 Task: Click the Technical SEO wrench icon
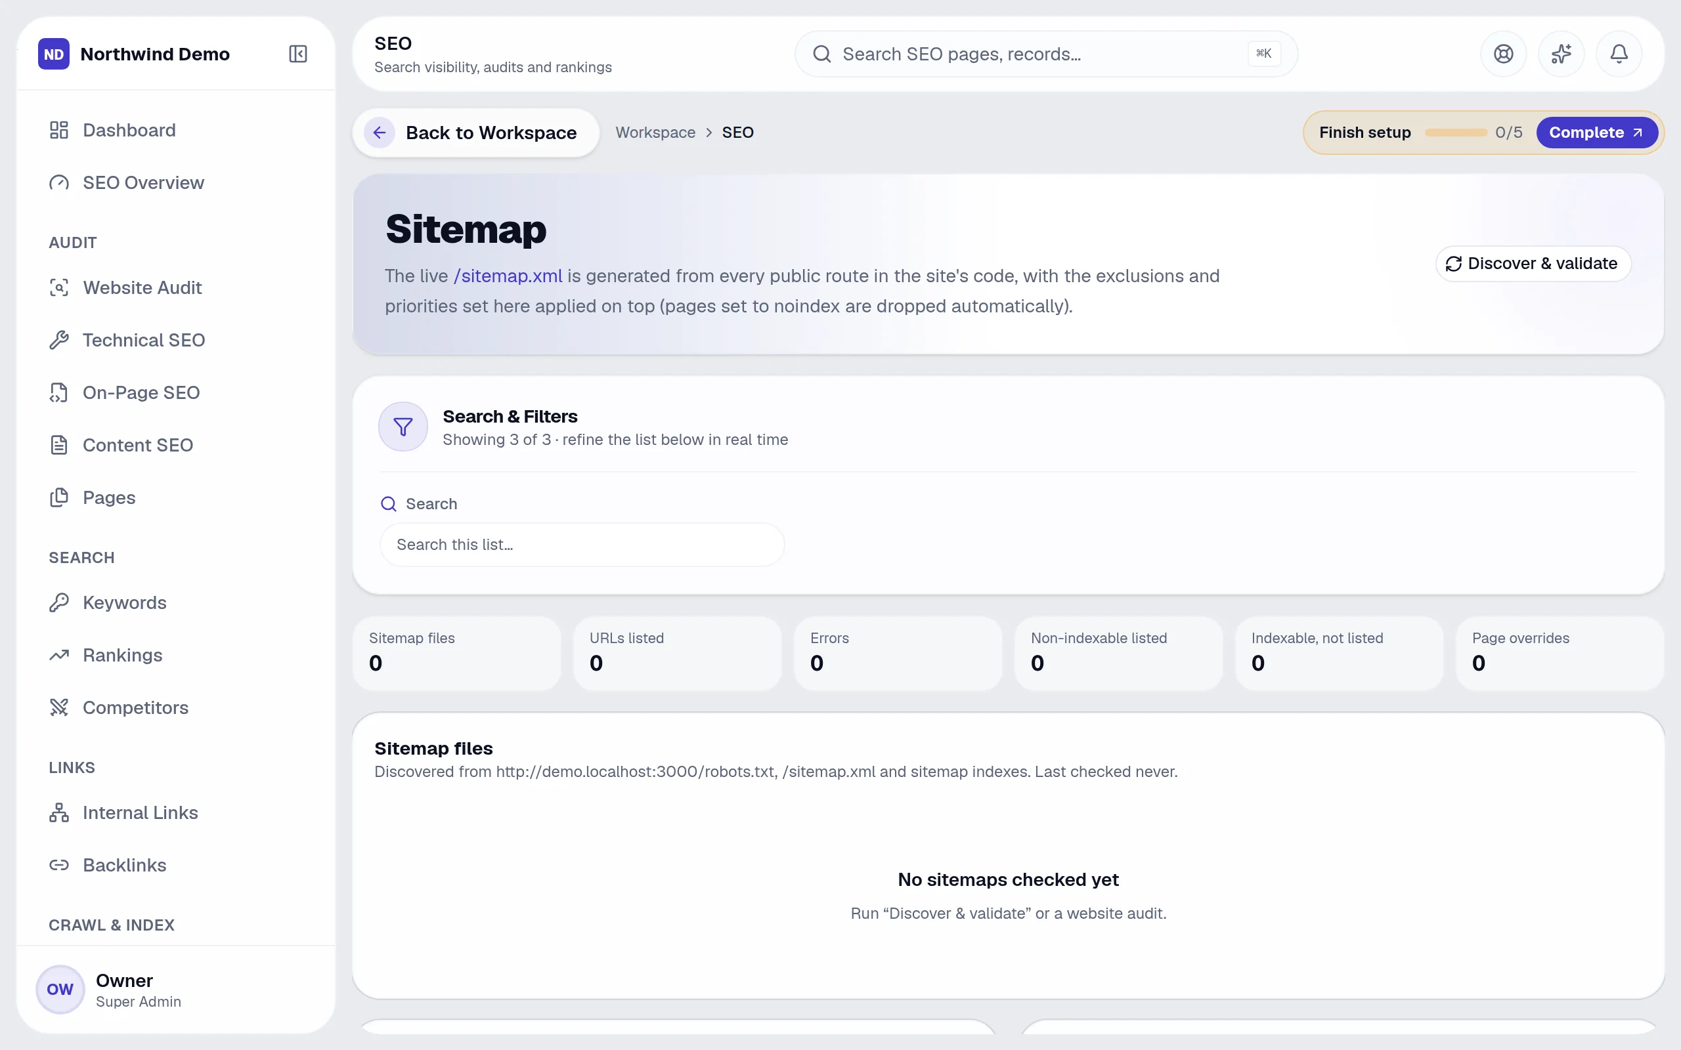59,341
